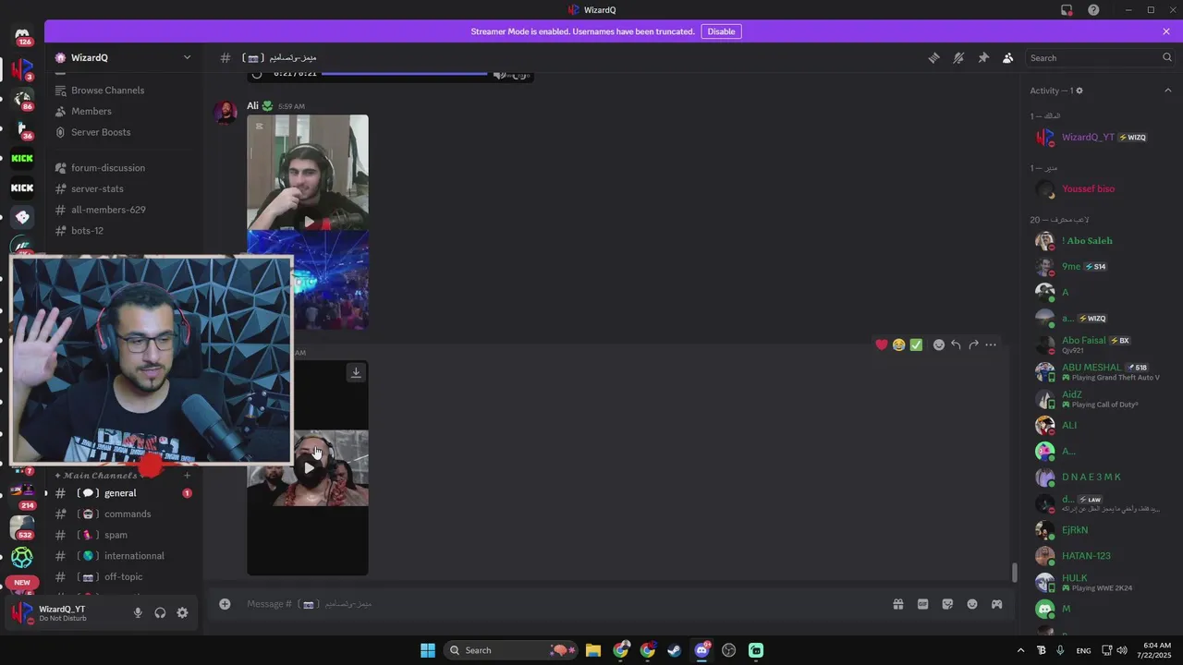React with laughing-crying emoji
1183x665 pixels.
[x=898, y=345]
